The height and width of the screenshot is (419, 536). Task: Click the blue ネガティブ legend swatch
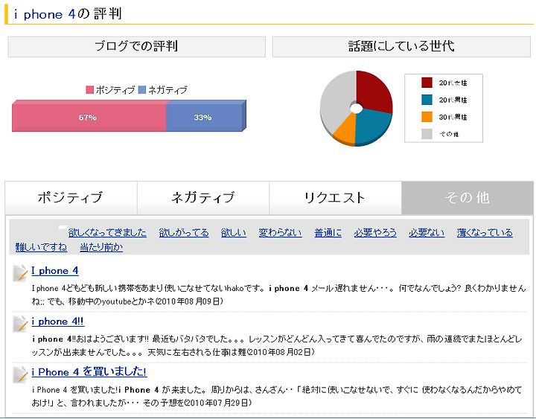pyautogui.click(x=142, y=90)
